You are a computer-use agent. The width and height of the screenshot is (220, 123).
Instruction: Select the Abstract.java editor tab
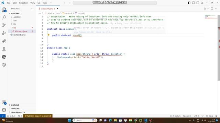pos(48,9)
